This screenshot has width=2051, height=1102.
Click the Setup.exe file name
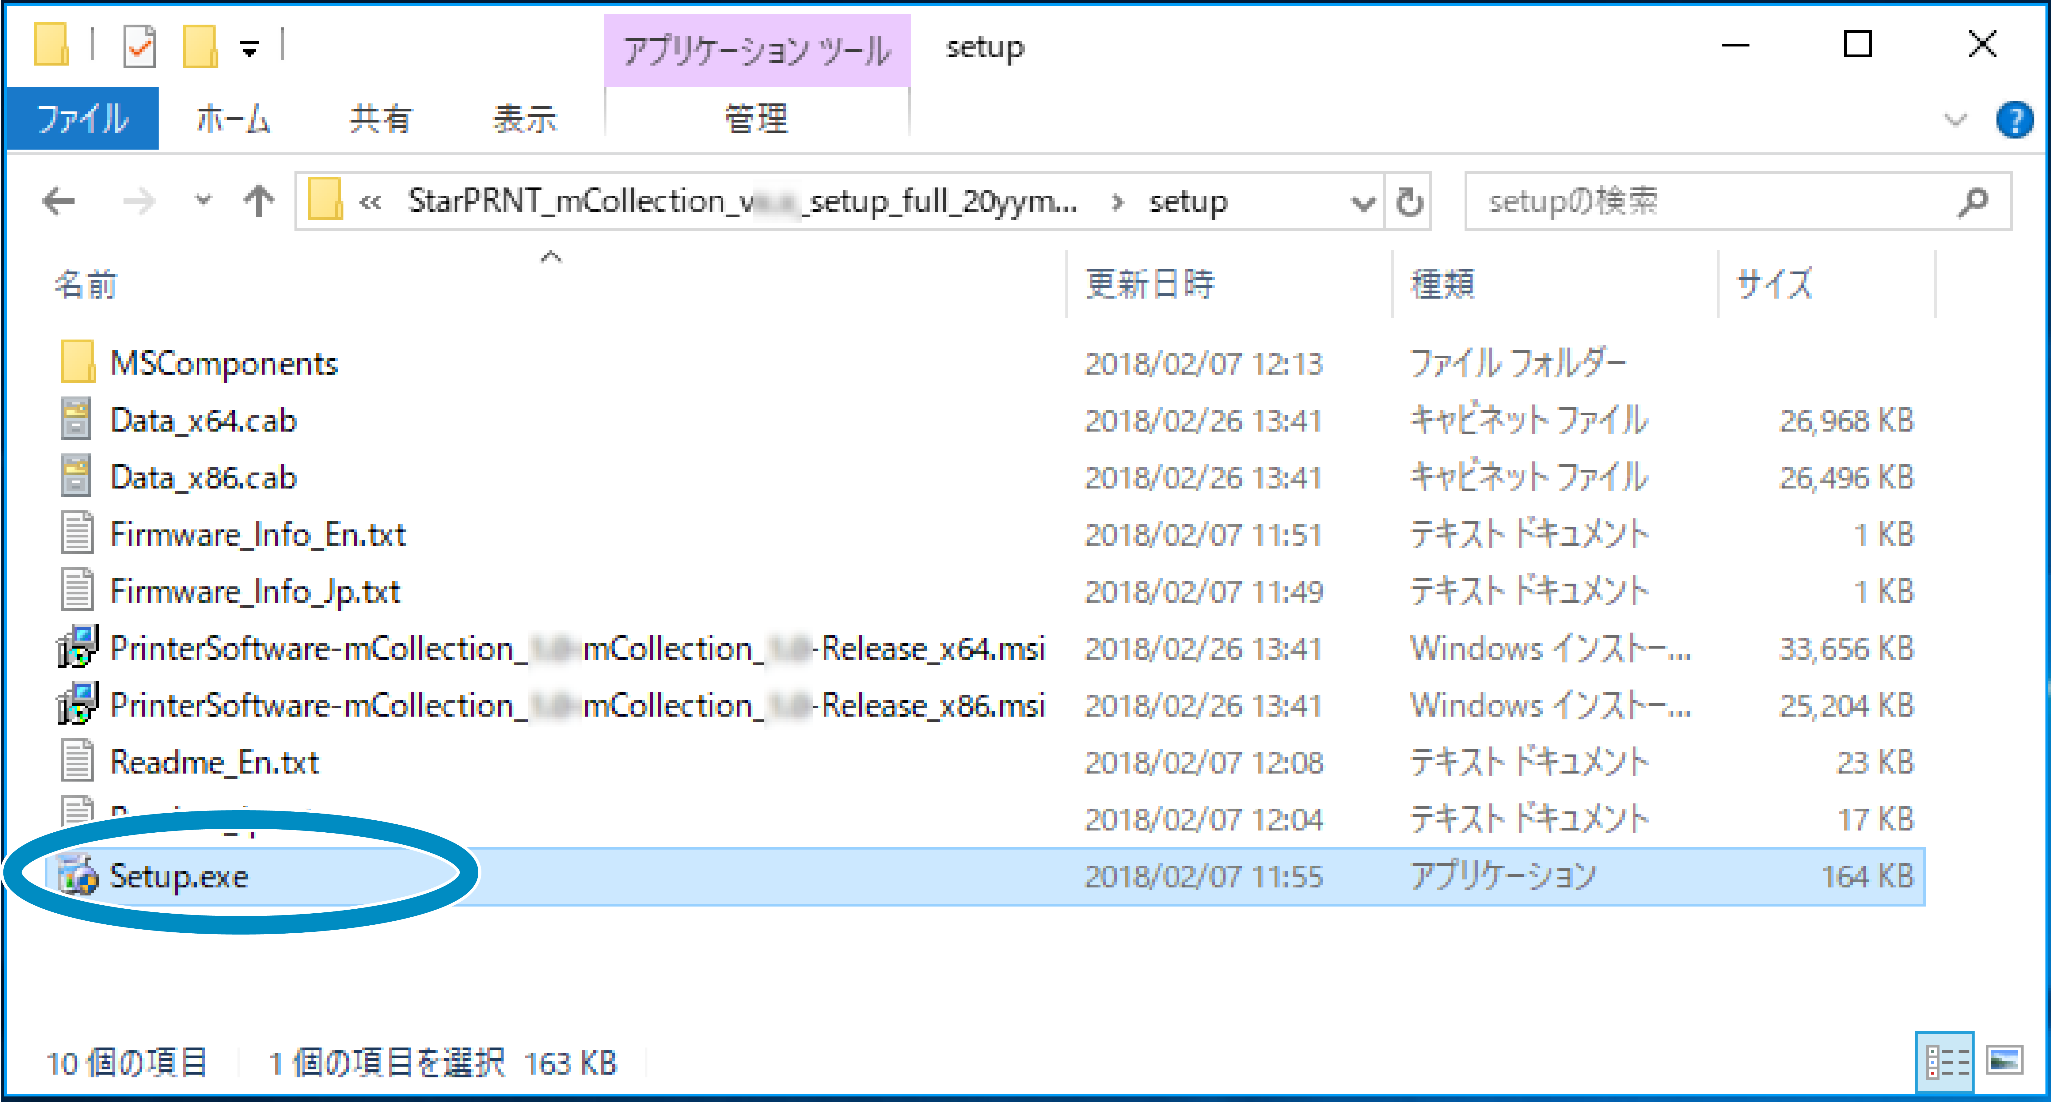tap(179, 876)
